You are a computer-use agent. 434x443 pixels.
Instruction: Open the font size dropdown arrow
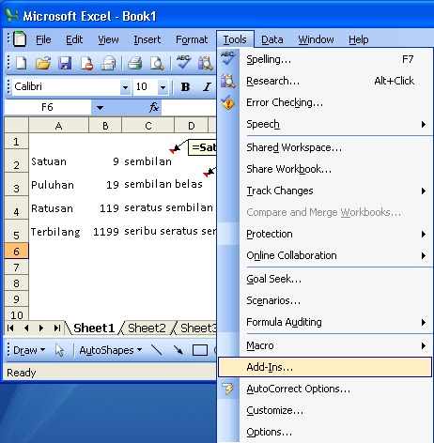coord(163,87)
